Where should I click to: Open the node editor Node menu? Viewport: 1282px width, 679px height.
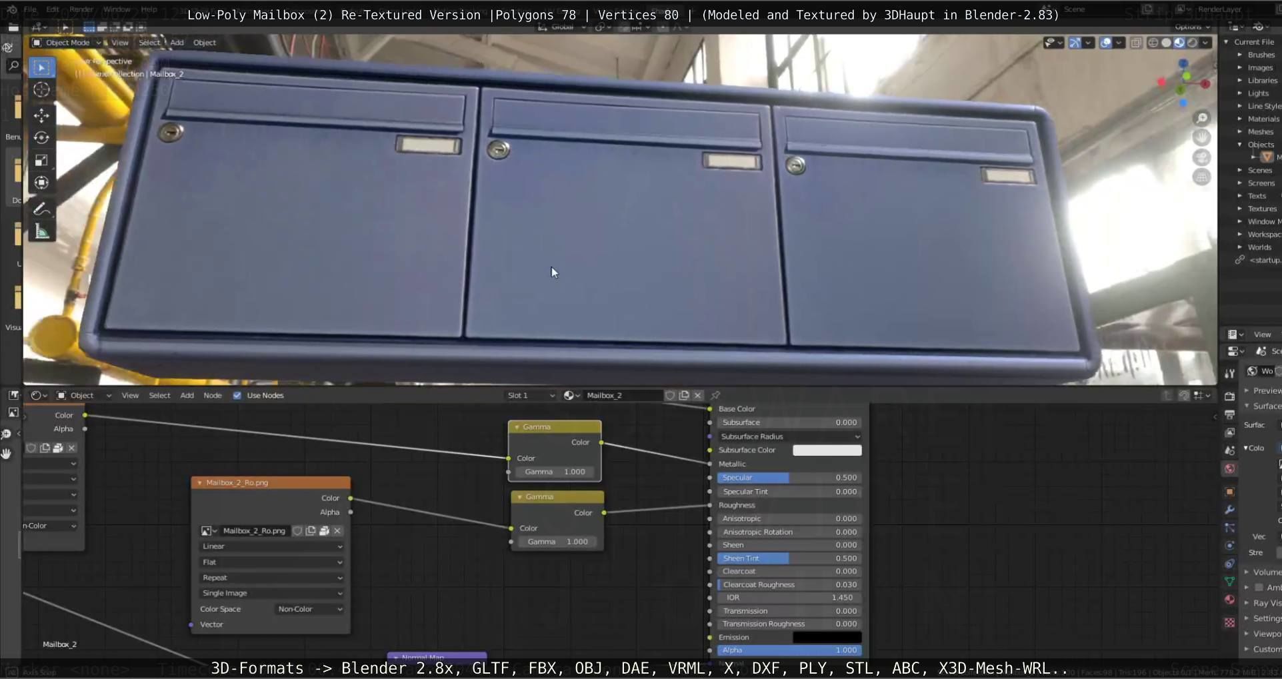pos(213,395)
